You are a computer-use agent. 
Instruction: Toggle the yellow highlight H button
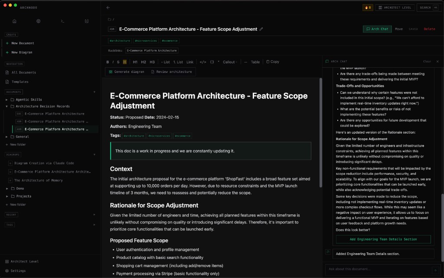coord(124,62)
